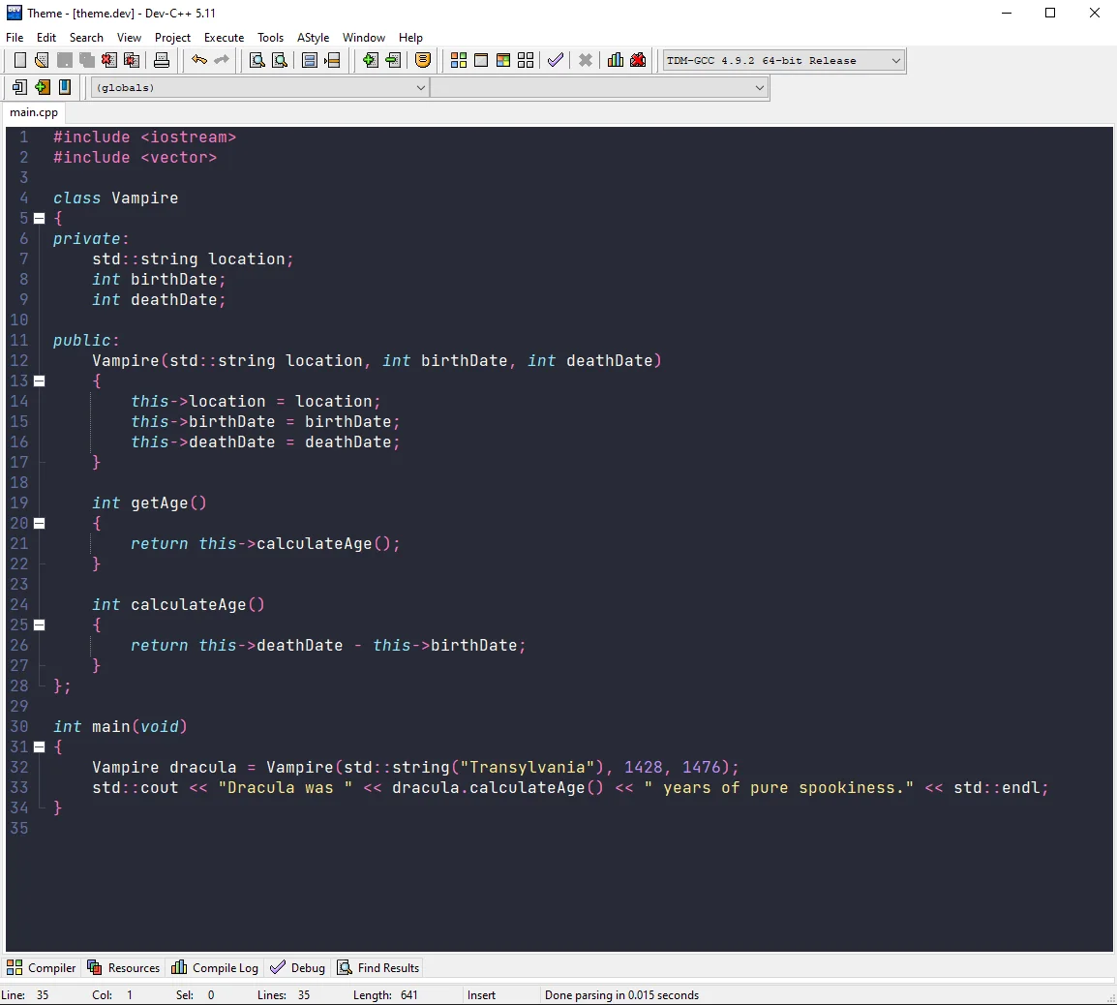The image size is (1117, 1005).
Task: Open the Profile analysis chart icon
Action: pos(615,60)
